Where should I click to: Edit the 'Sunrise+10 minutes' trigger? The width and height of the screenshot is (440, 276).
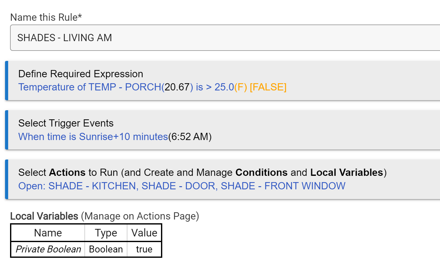[x=93, y=137]
